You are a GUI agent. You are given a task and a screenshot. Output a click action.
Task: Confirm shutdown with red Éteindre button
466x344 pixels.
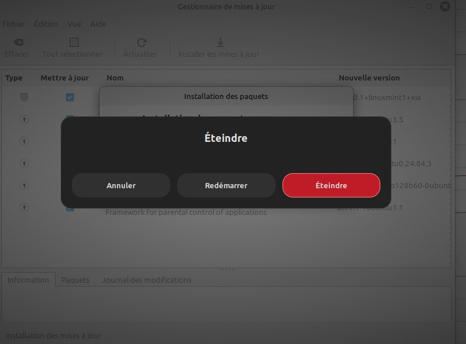coord(331,185)
